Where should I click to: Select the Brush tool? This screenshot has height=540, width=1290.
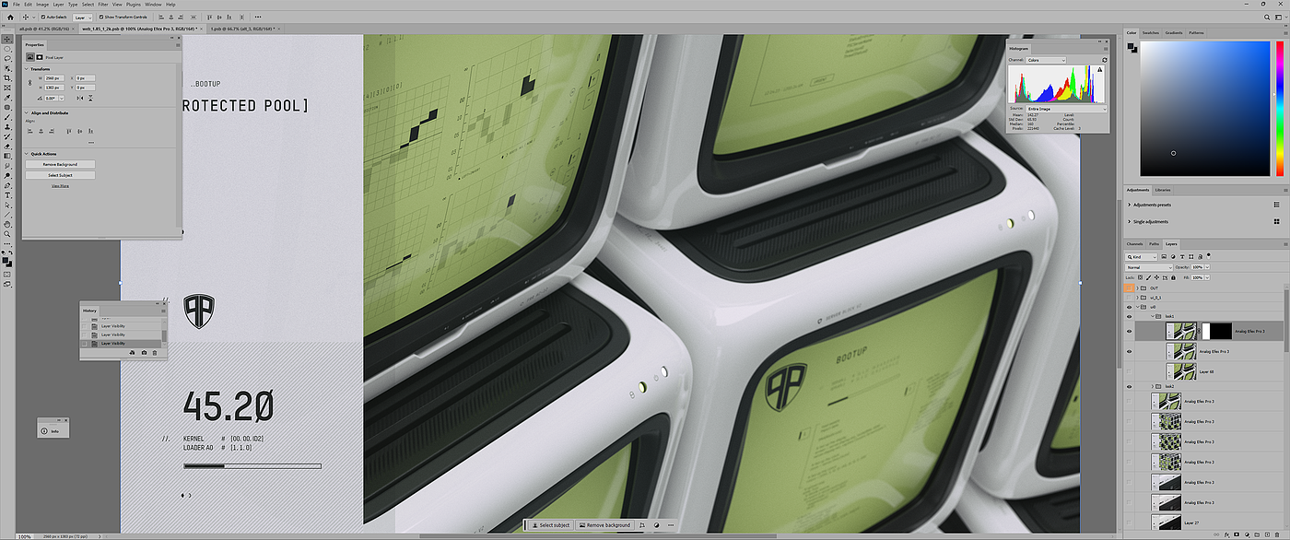click(x=7, y=115)
